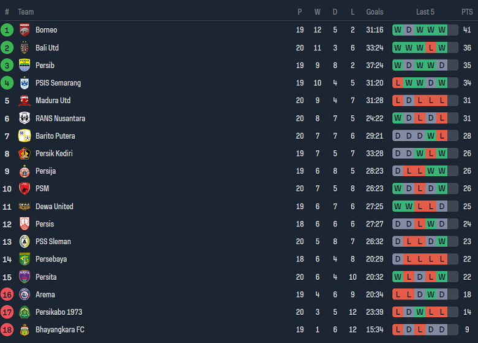Click the green rank 1 position badge
The height and width of the screenshot is (343, 478).
click(x=7, y=29)
